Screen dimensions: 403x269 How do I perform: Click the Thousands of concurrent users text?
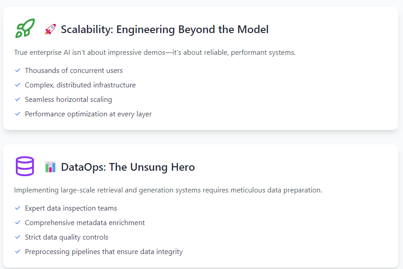coord(74,71)
